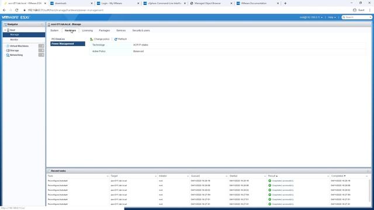Click the Storage count badge
Viewport: 374px width, 210px height.
[x=41, y=51]
